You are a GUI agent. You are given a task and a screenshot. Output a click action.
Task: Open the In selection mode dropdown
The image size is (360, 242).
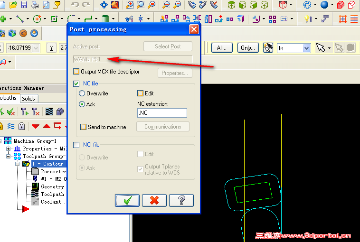pos(306,48)
